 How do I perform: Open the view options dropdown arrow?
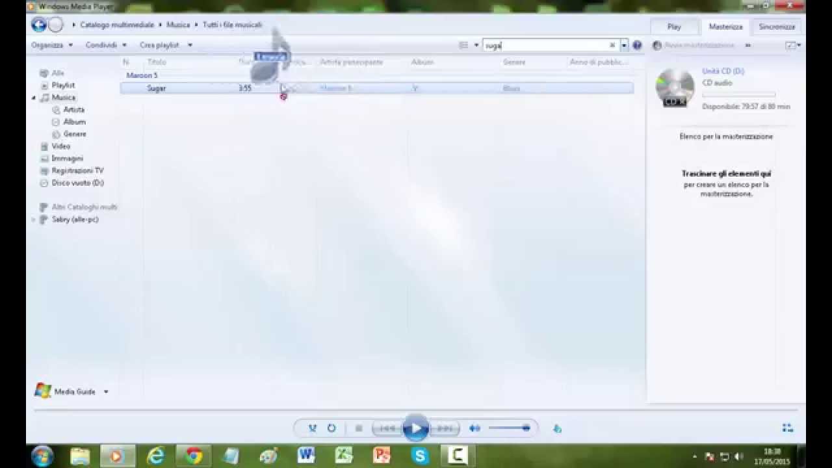point(476,45)
